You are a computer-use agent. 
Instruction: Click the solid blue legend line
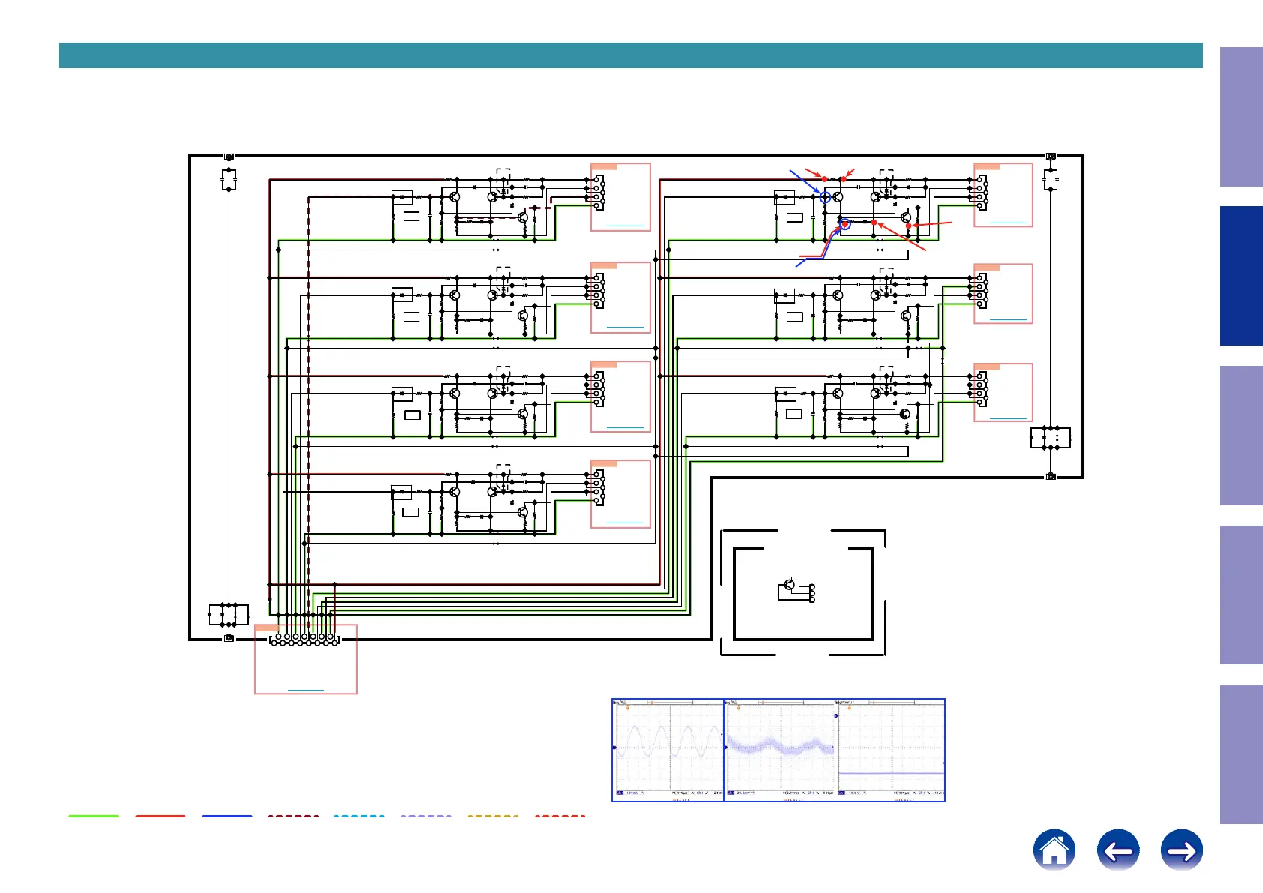coord(227,816)
